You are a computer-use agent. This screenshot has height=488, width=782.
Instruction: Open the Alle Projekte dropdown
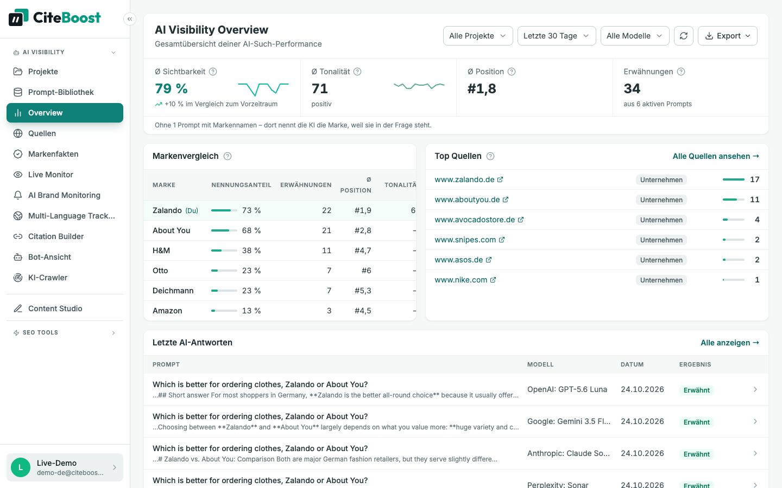pos(478,36)
